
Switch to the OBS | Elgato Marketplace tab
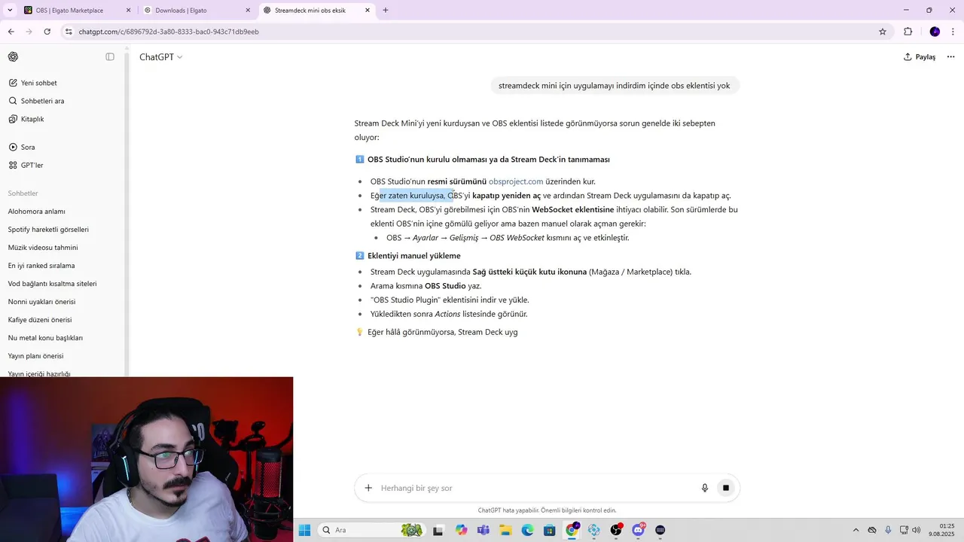(76, 11)
